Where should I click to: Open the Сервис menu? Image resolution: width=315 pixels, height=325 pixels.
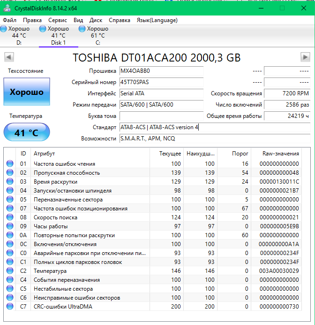[58, 20]
